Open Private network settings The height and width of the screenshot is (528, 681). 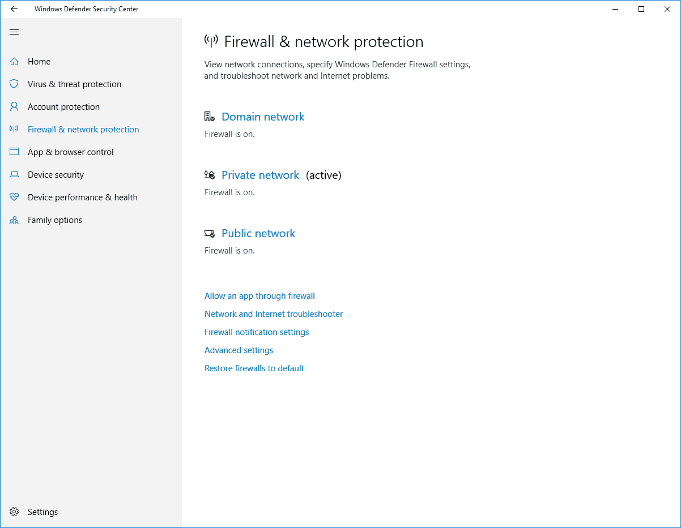click(260, 175)
